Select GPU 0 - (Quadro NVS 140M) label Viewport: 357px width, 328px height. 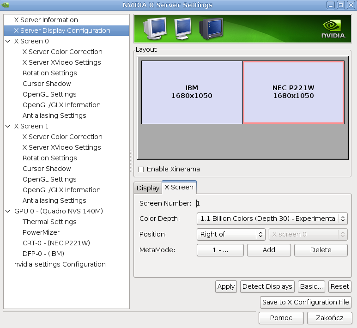pyautogui.click(x=59, y=211)
